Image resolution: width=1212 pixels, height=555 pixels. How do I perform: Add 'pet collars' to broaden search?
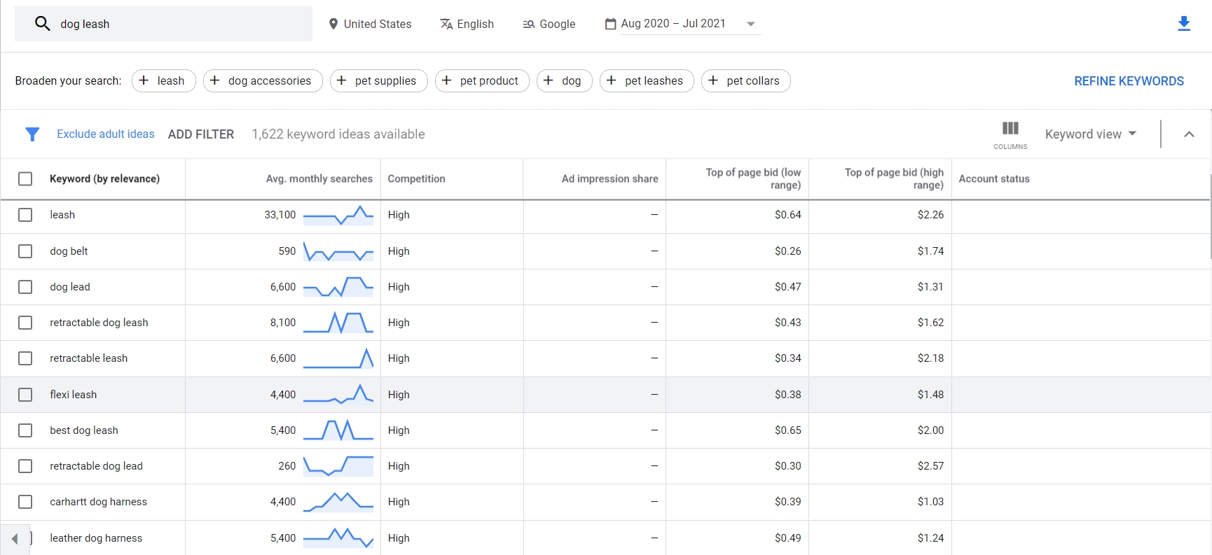coord(745,80)
